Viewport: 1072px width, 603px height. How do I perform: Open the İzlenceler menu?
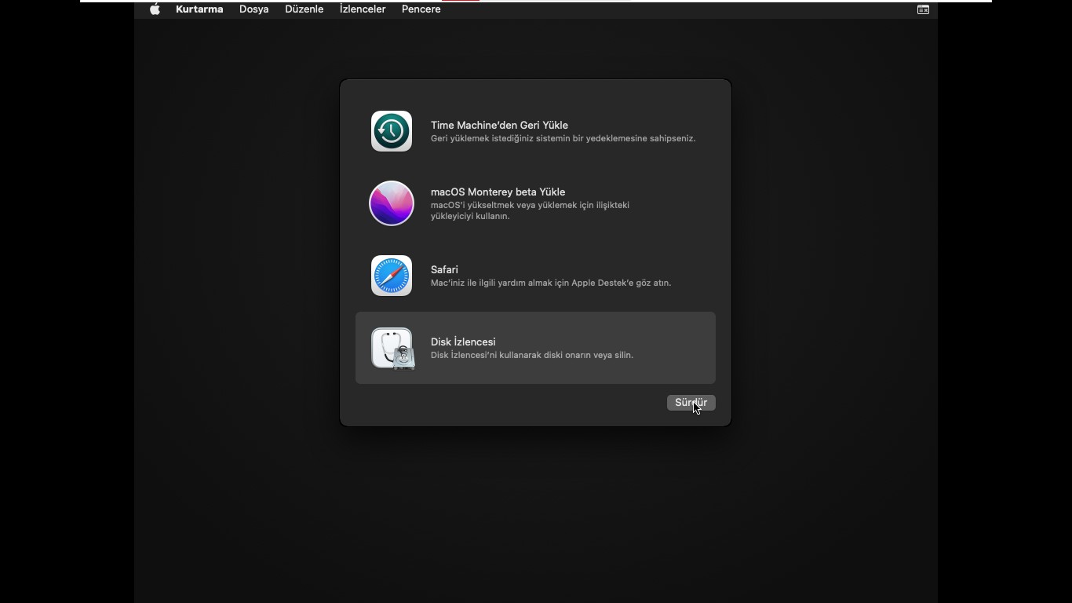(x=363, y=9)
